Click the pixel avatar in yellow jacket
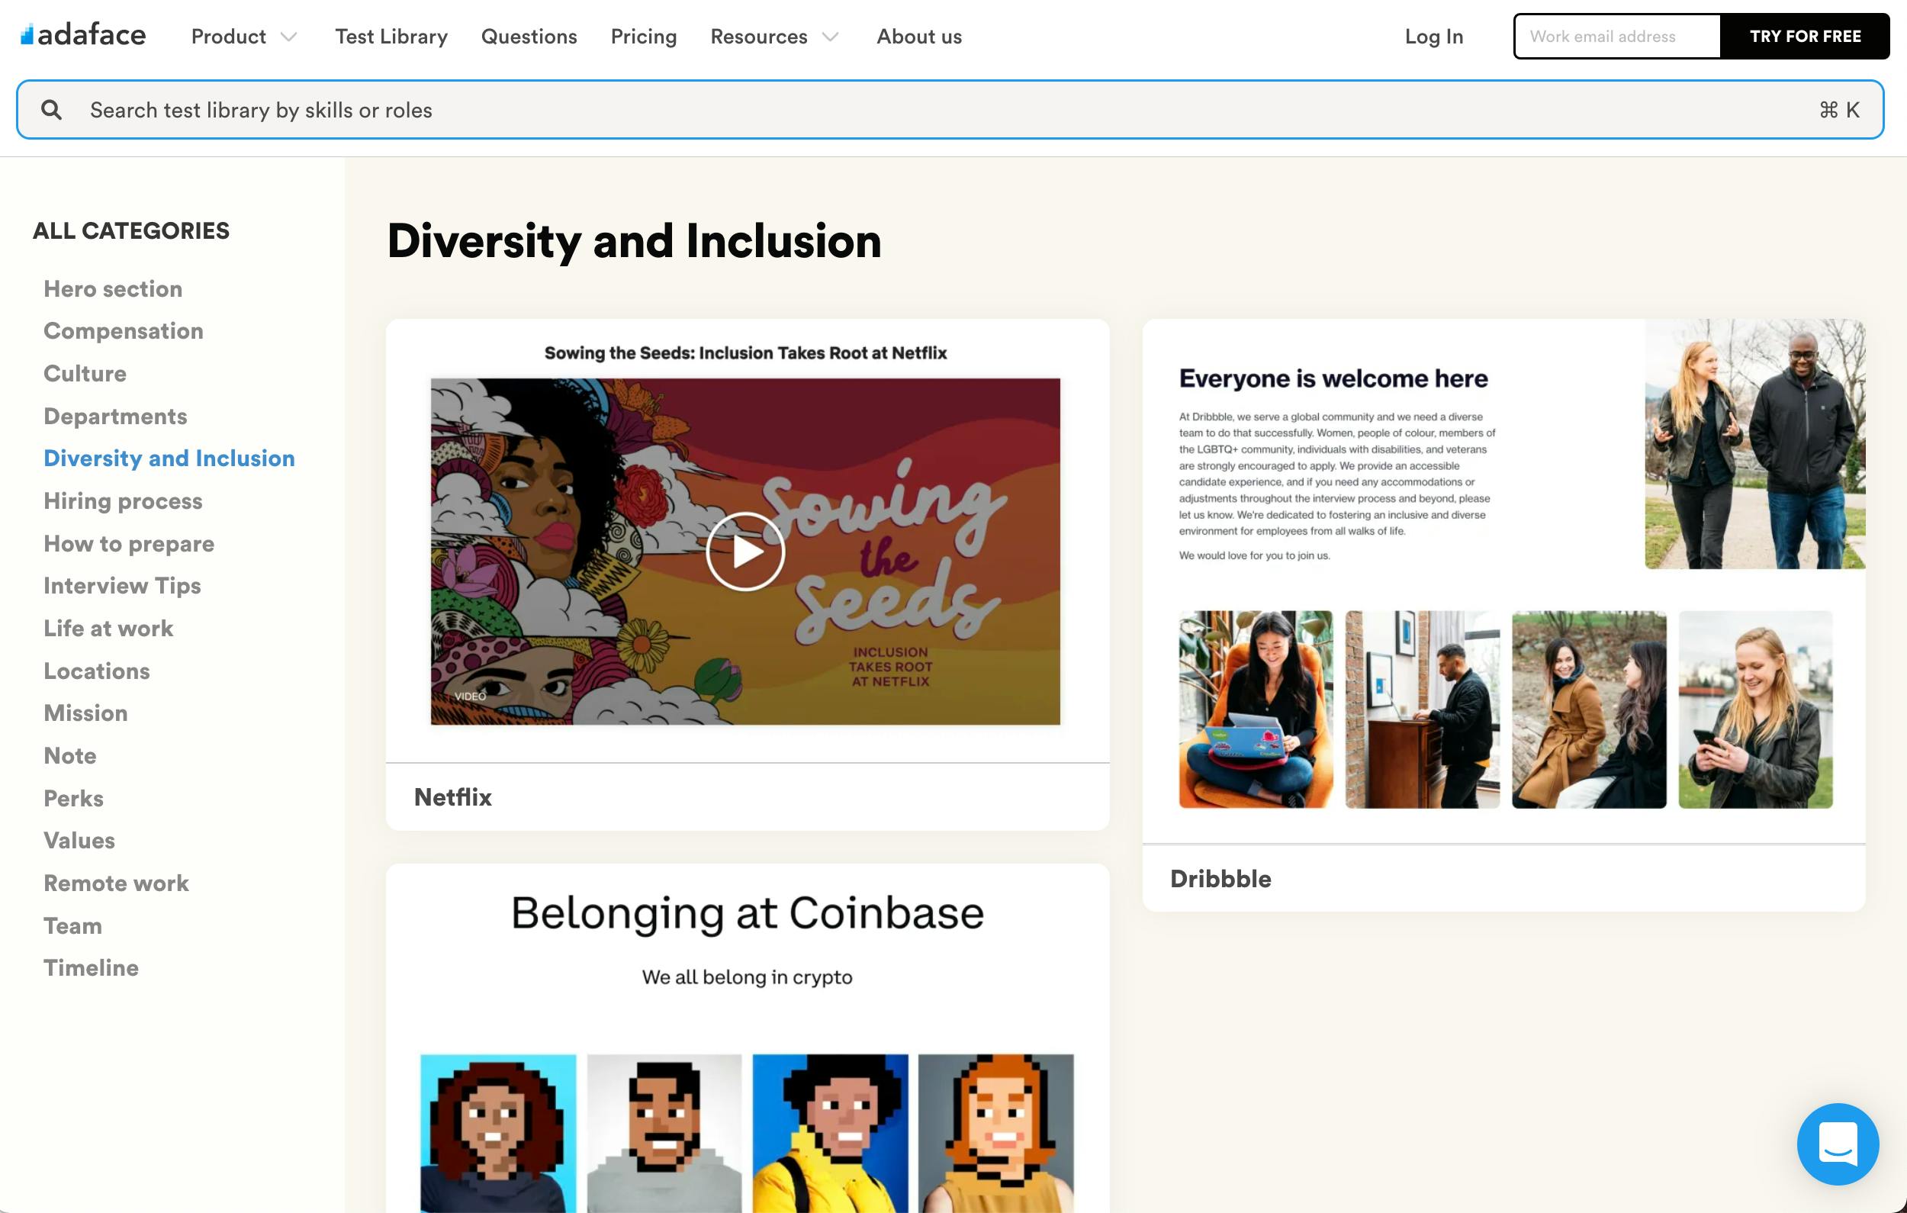 [830, 1133]
